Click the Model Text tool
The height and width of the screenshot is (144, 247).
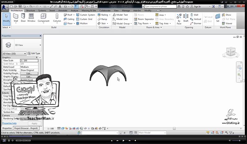(x=120, y=15)
